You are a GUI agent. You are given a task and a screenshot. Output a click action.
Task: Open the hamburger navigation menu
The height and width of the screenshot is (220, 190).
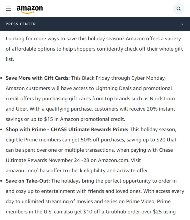pos(9,9)
